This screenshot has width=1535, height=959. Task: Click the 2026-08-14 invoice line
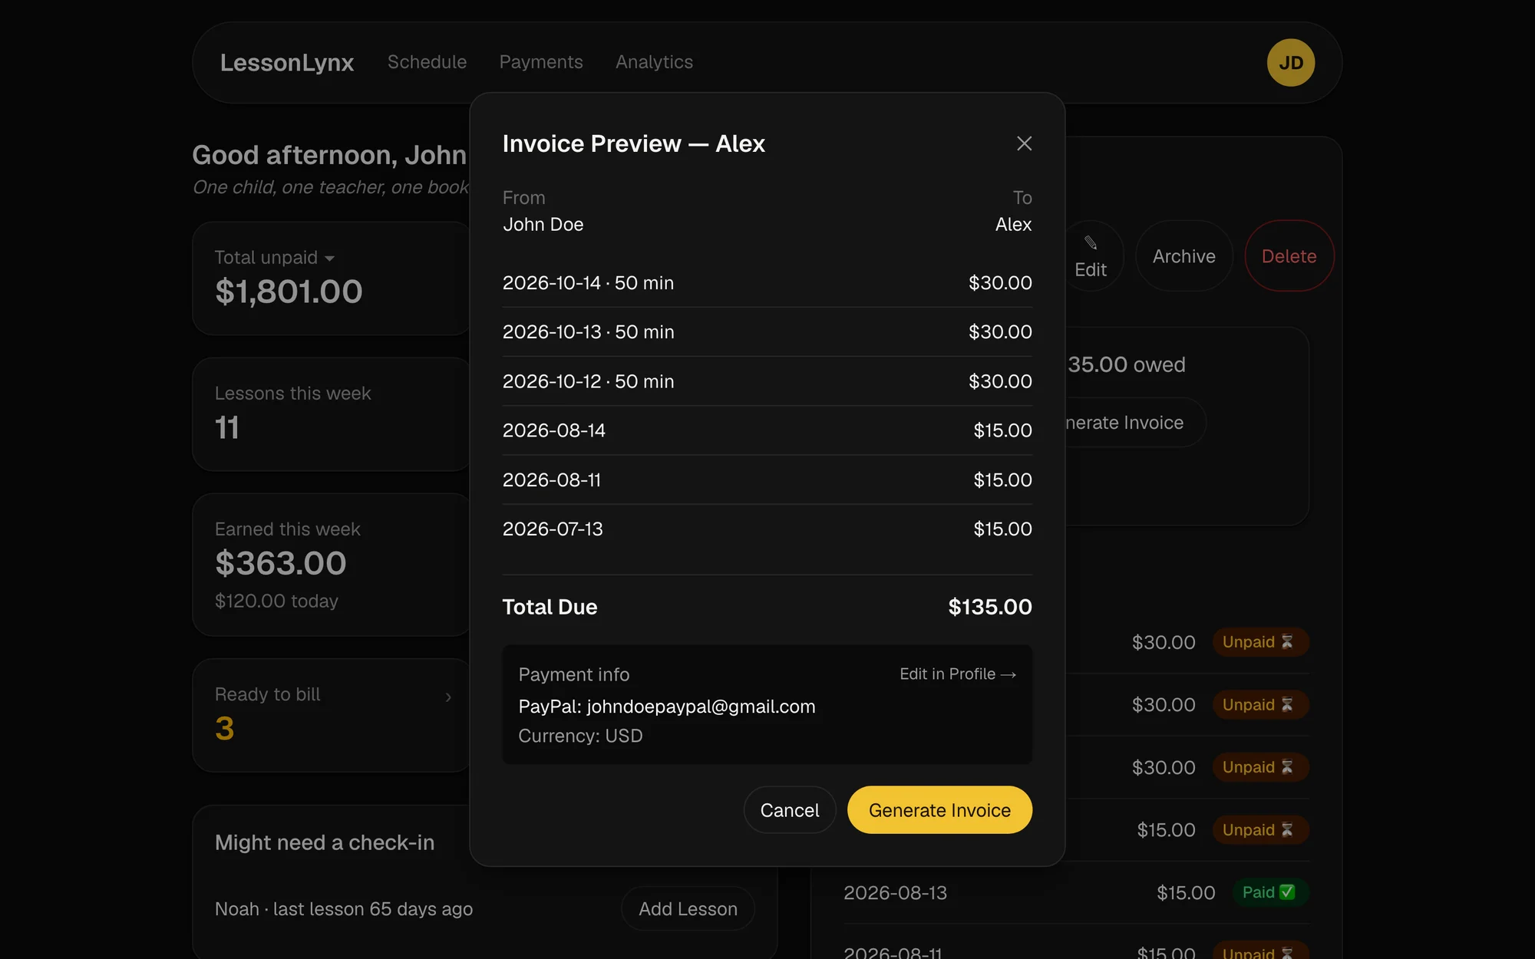pos(767,430)
